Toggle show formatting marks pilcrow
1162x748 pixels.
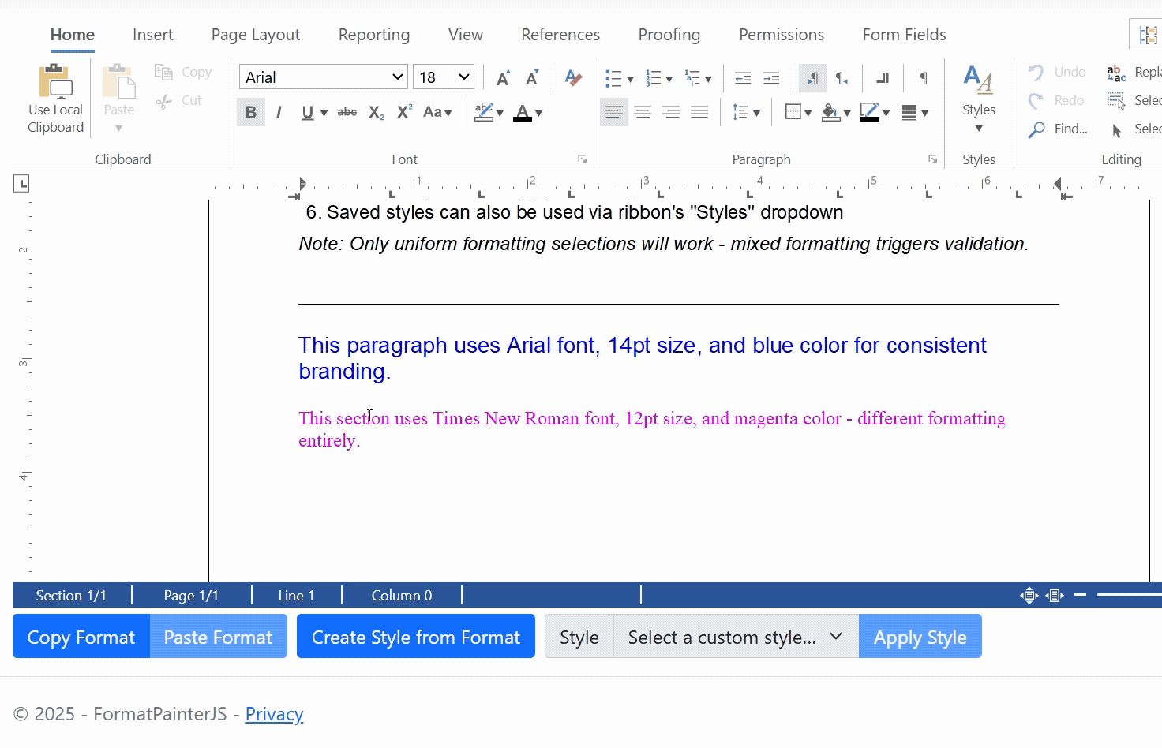point(924,78)
